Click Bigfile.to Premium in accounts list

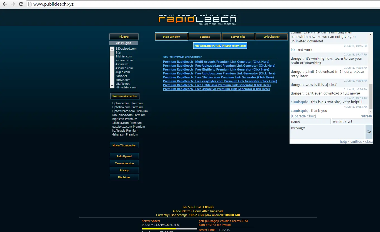coord(125,119)
